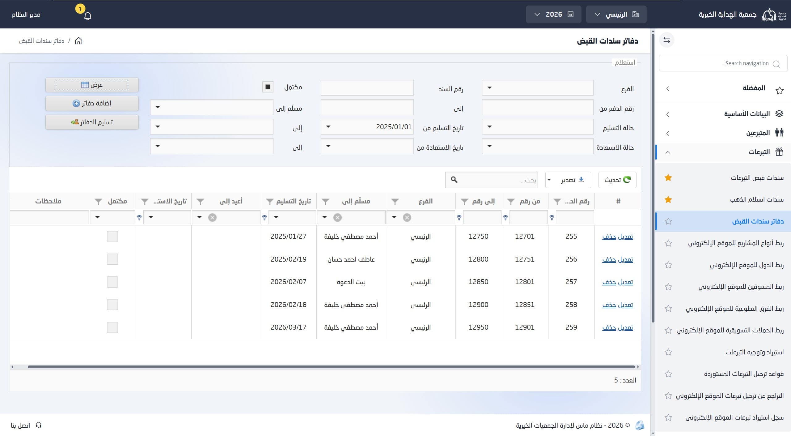The height and width of the screenshot is (436, 791).
Task: Open filter funnel on الفرع column
Action: (395, 202)
